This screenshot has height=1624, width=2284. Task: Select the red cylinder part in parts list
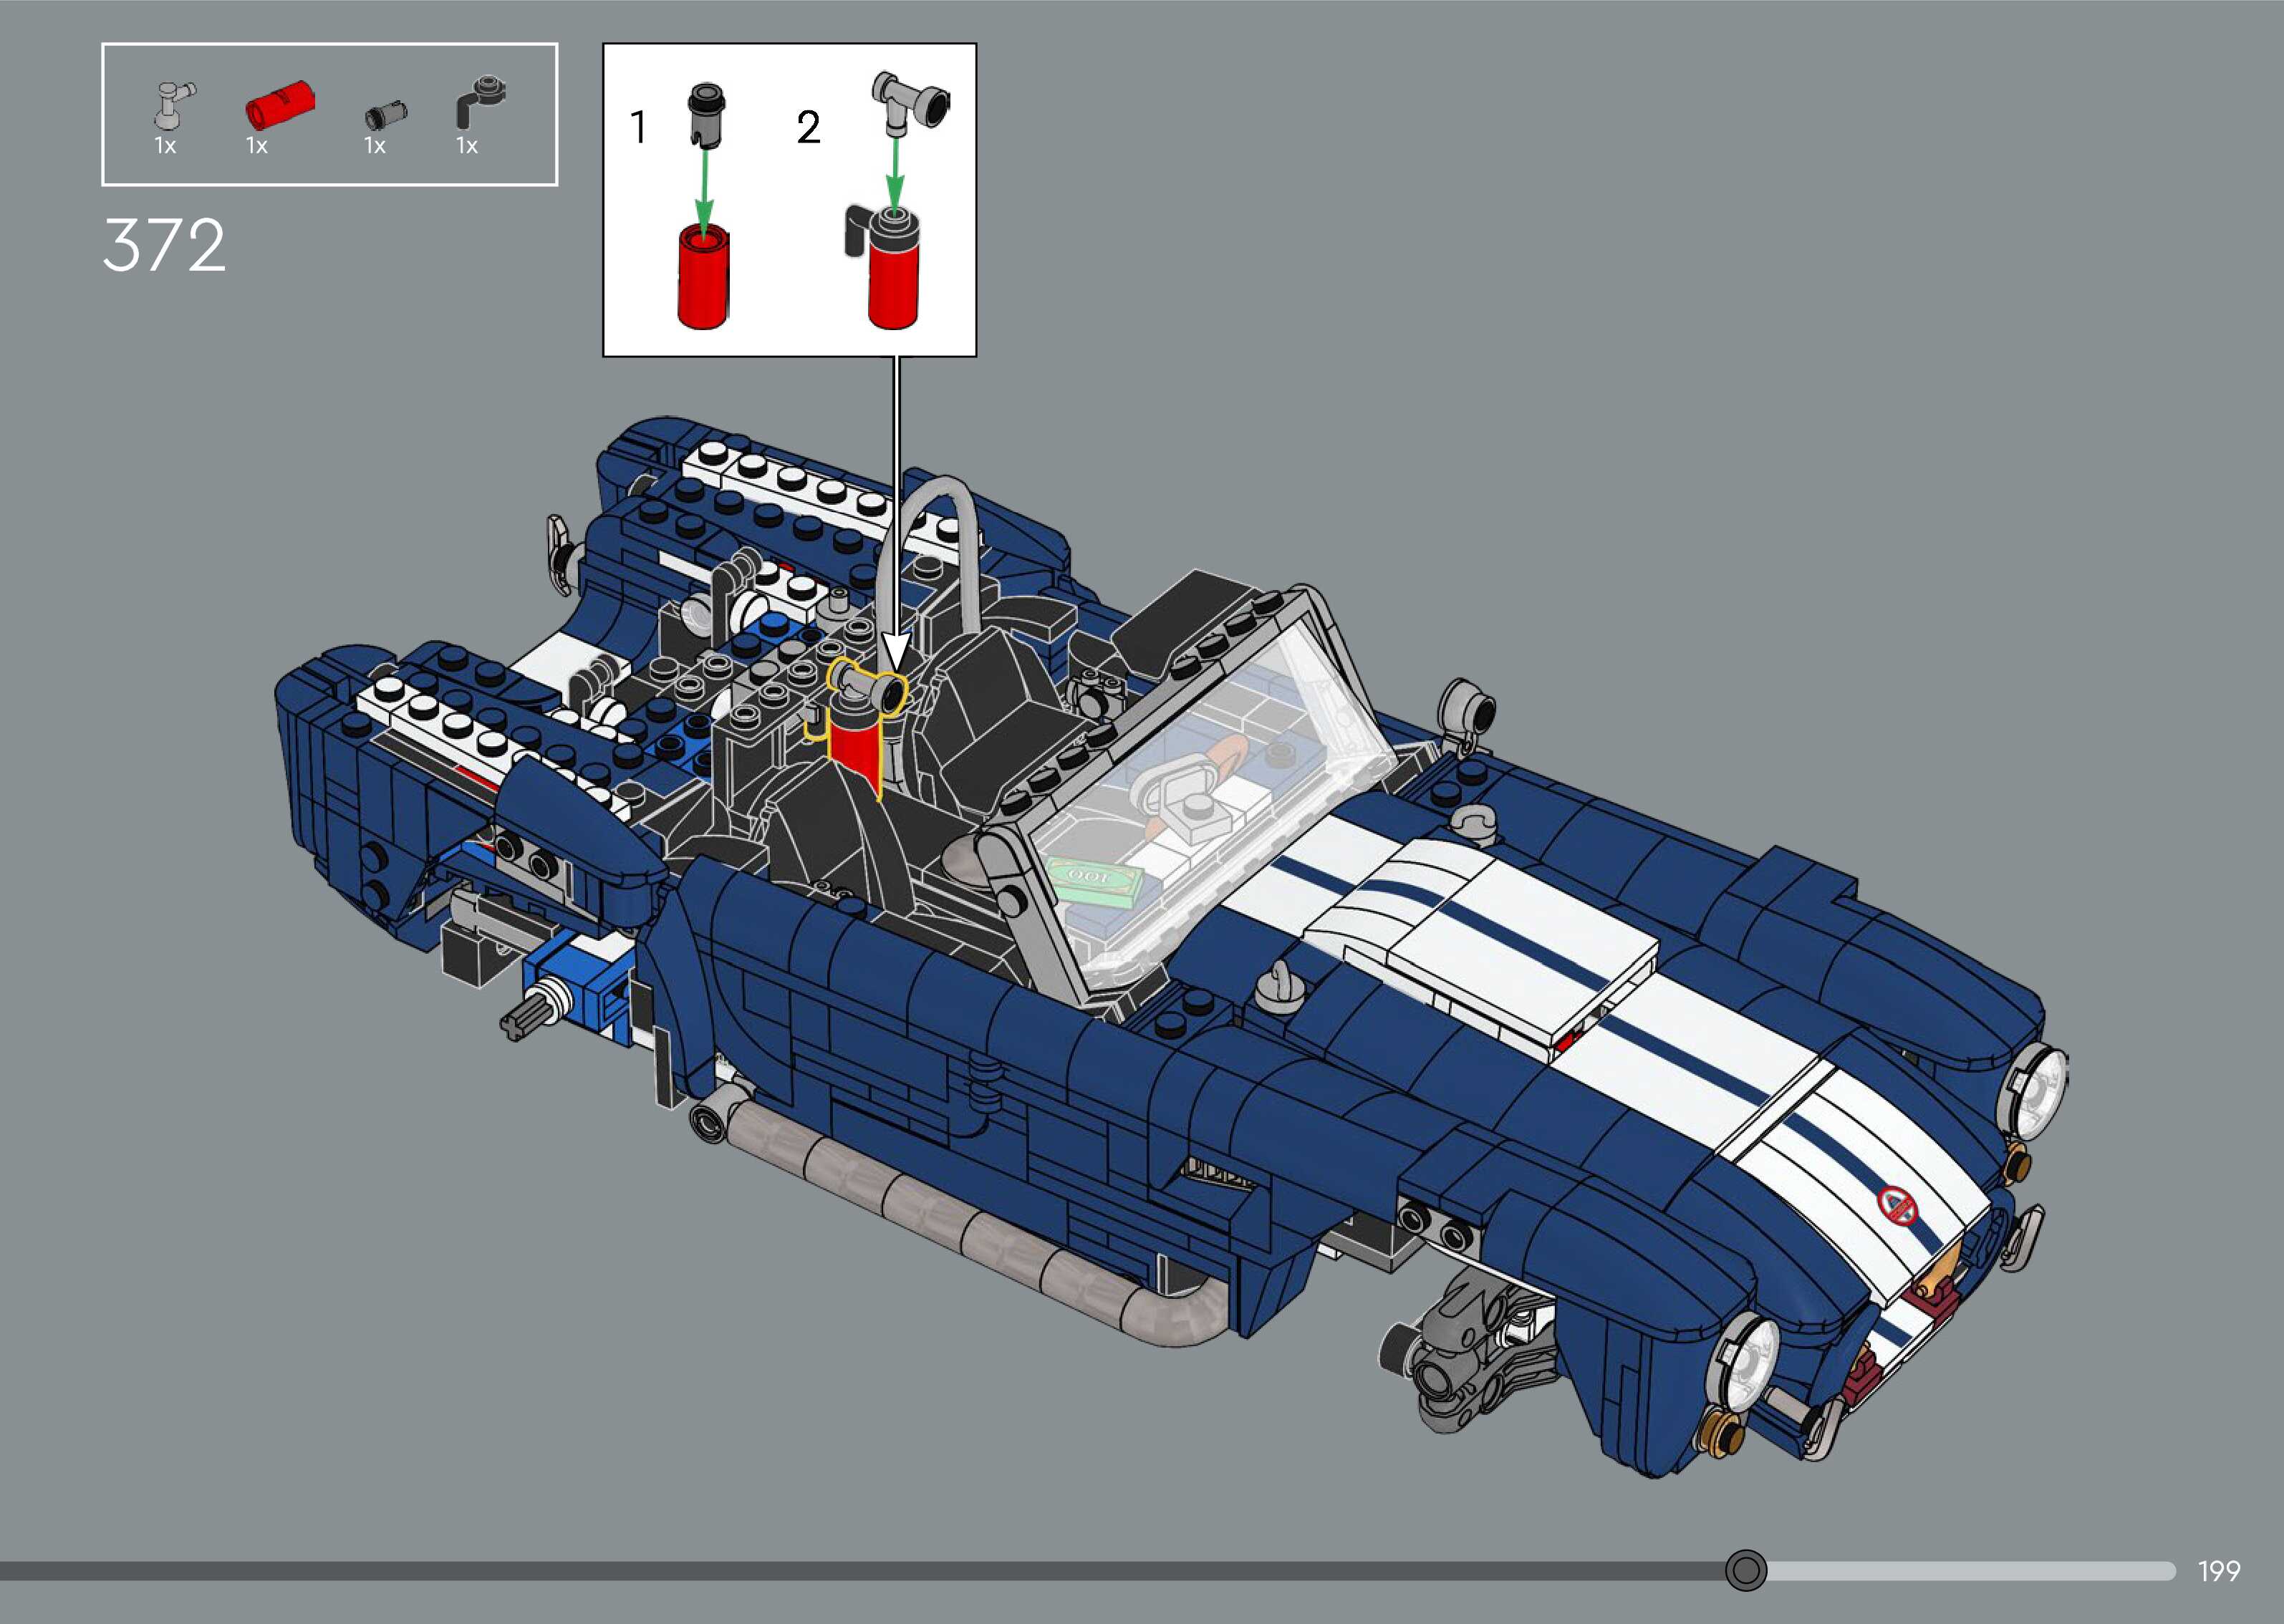pyautogui.click(x=280, y=105)
